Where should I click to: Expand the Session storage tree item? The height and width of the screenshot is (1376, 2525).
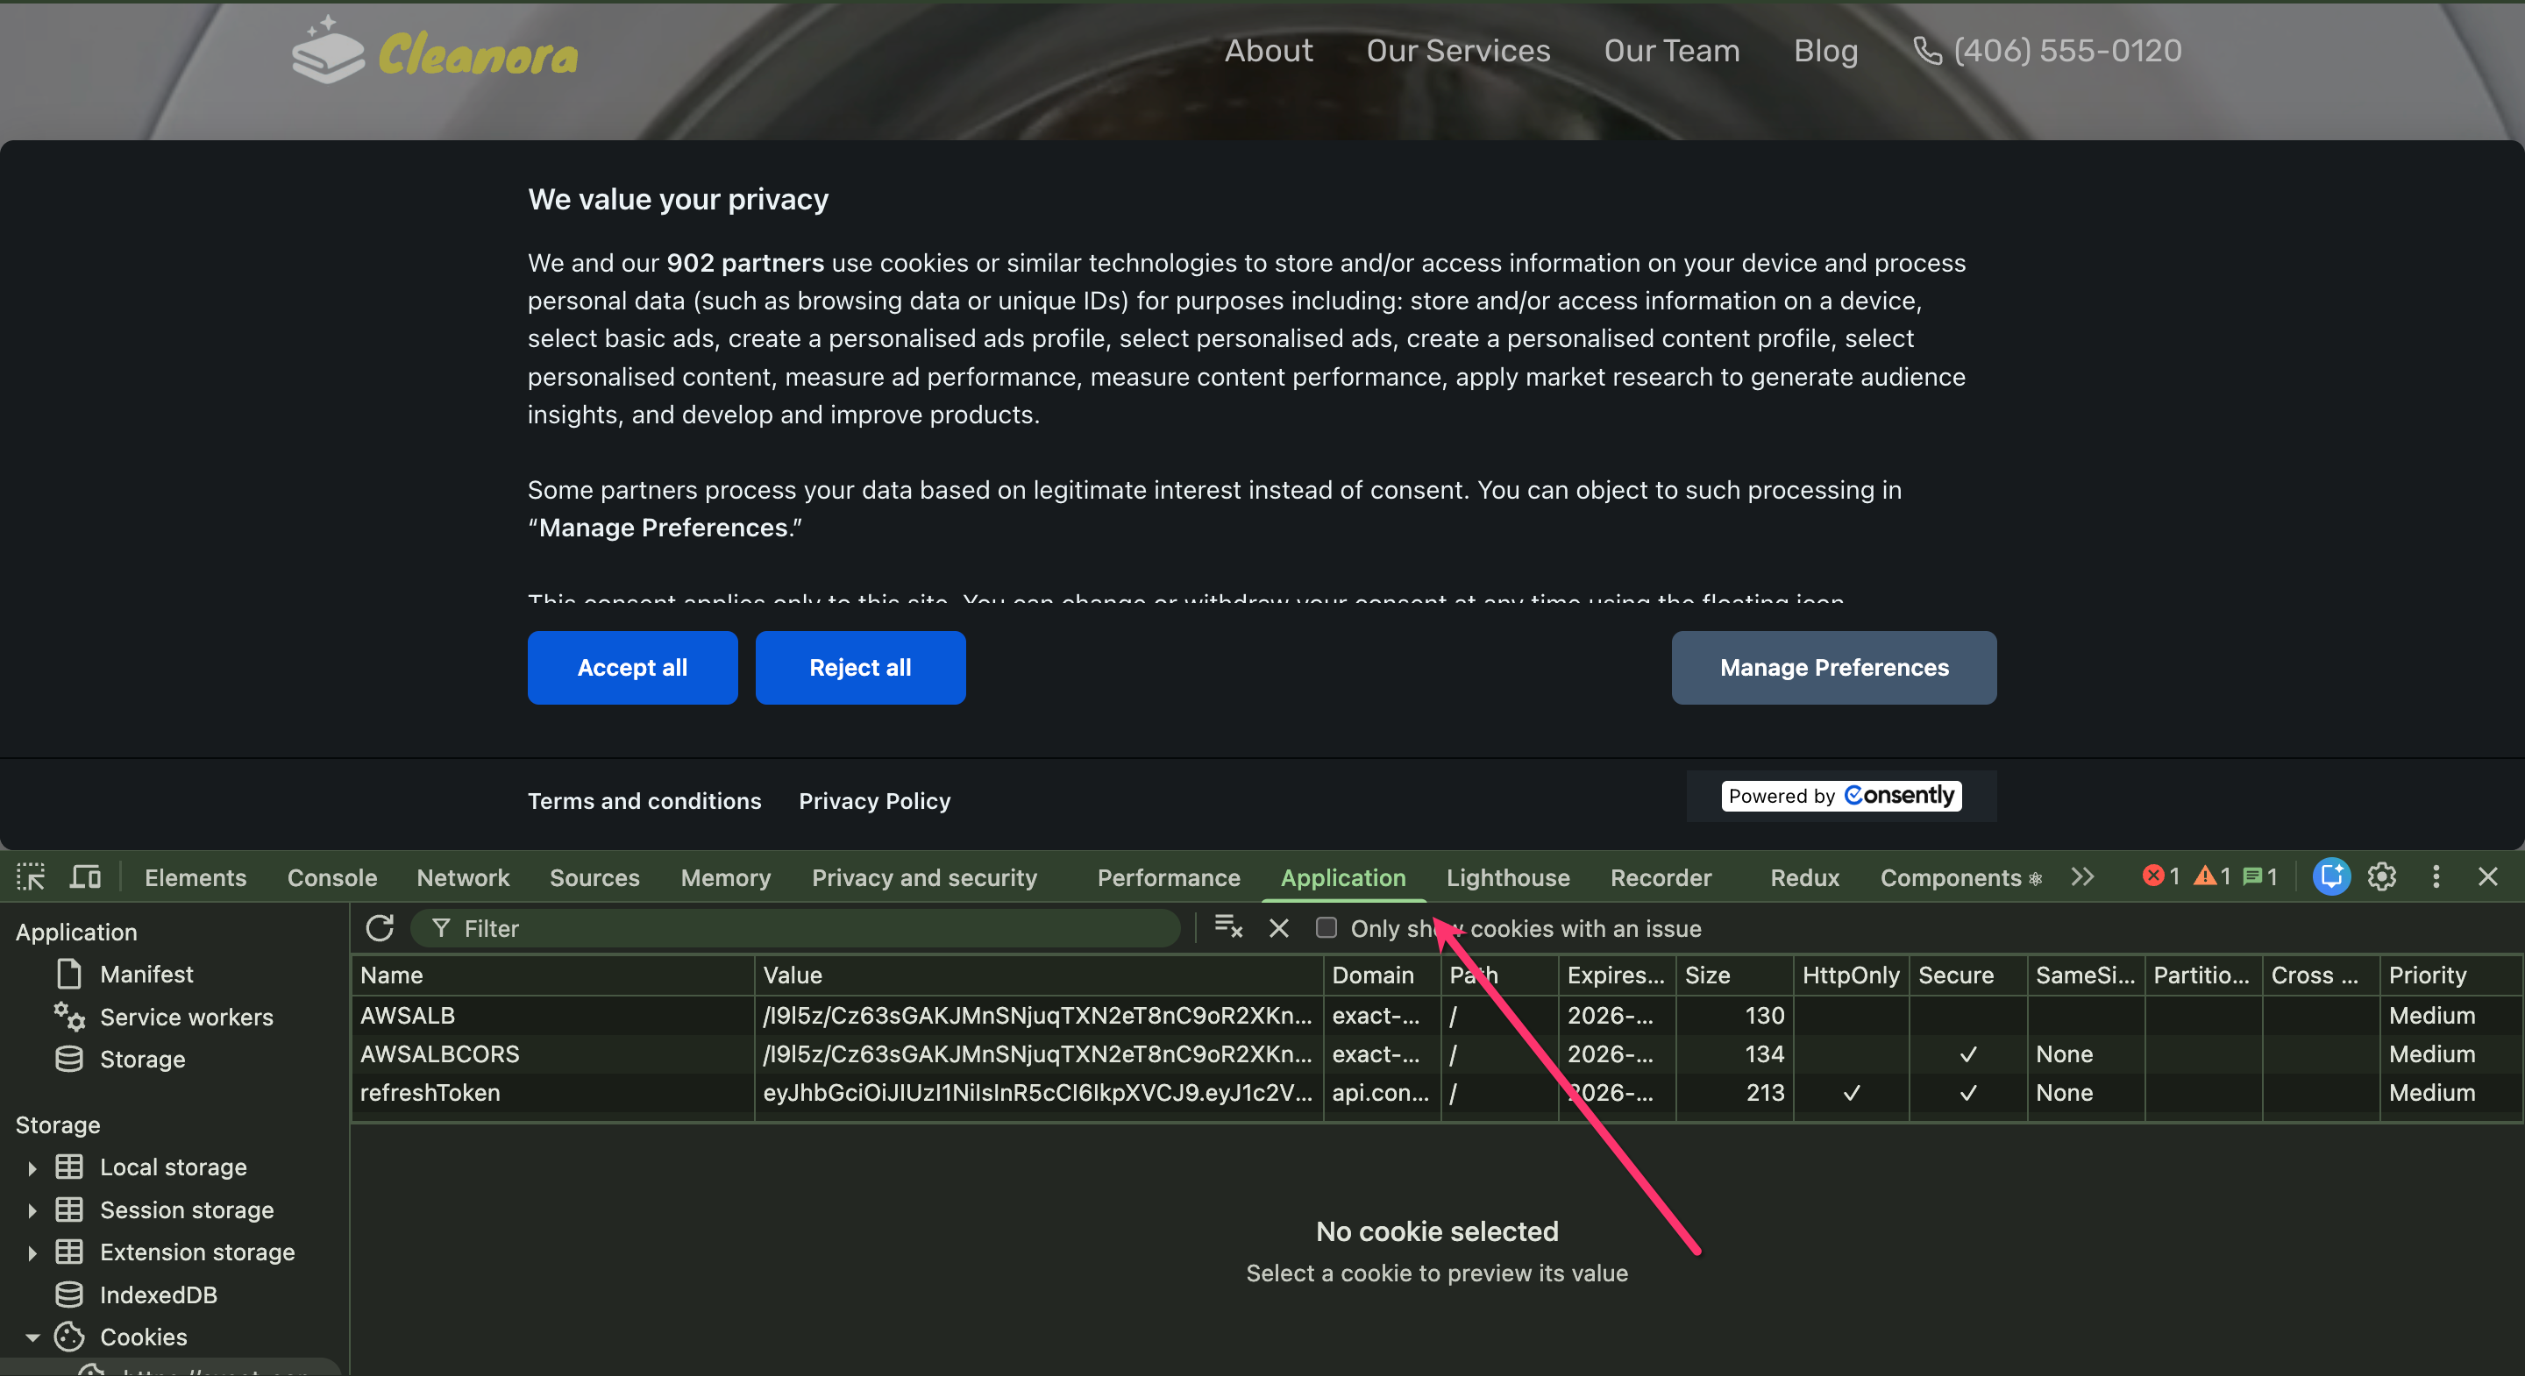coord(32,1210)
